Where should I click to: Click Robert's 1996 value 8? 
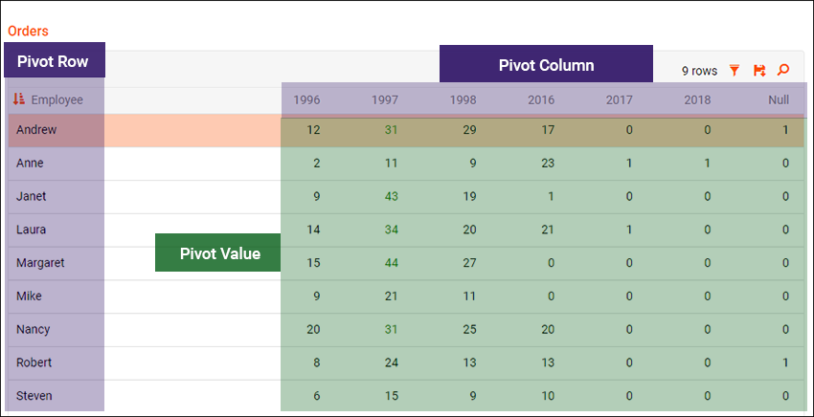317,362
